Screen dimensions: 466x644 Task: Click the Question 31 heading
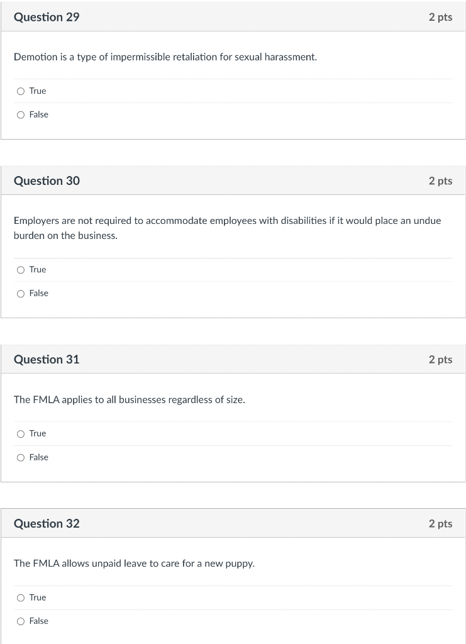coord(47,360)
